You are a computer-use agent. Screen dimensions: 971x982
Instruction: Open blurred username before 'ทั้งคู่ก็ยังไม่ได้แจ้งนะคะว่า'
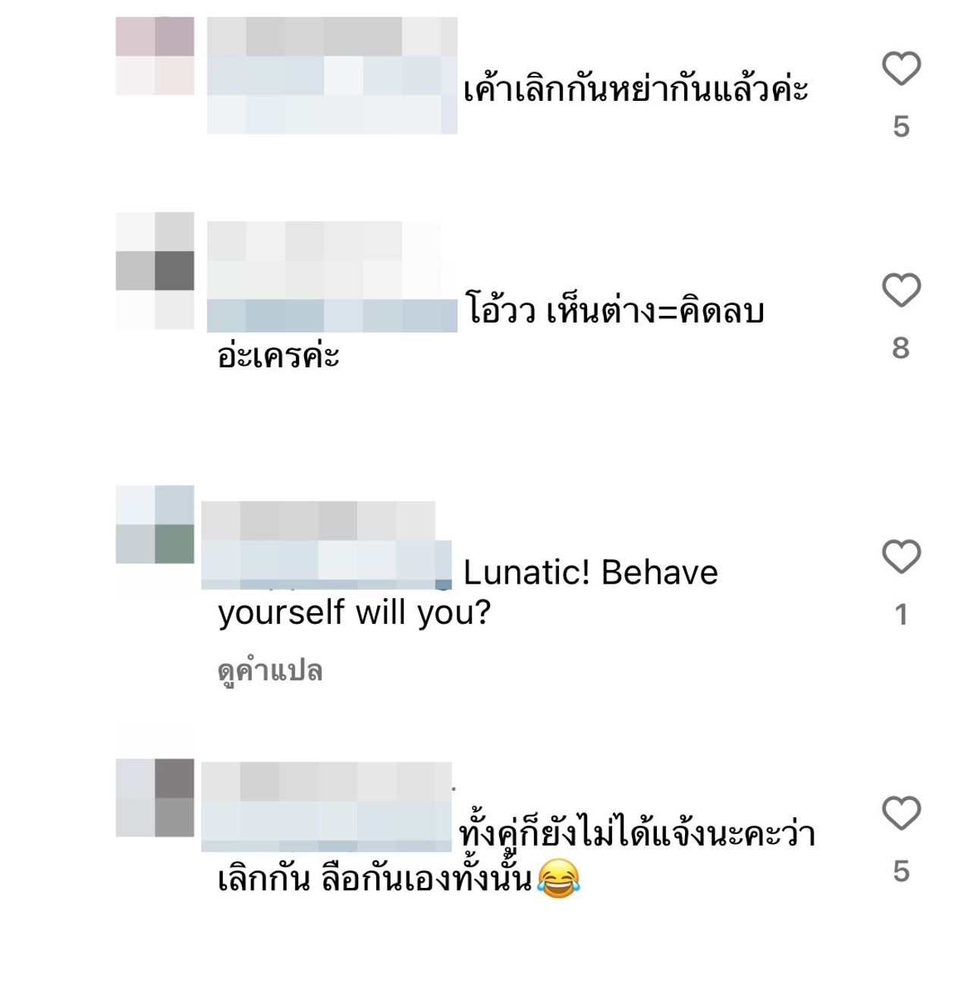[326, 807]
